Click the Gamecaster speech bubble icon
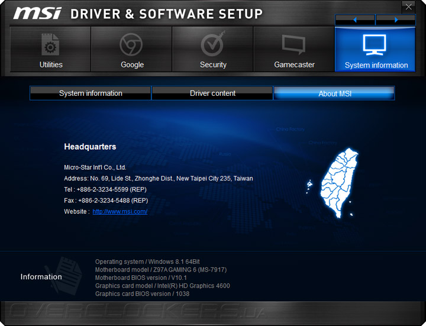 (x=293, y=44)
